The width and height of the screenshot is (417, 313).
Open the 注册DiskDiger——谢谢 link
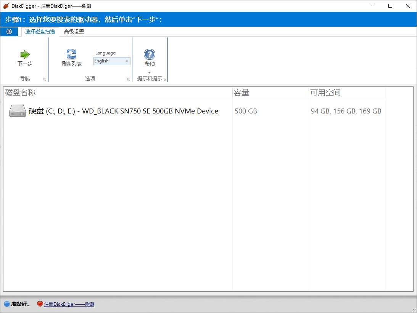click(68, 304)
